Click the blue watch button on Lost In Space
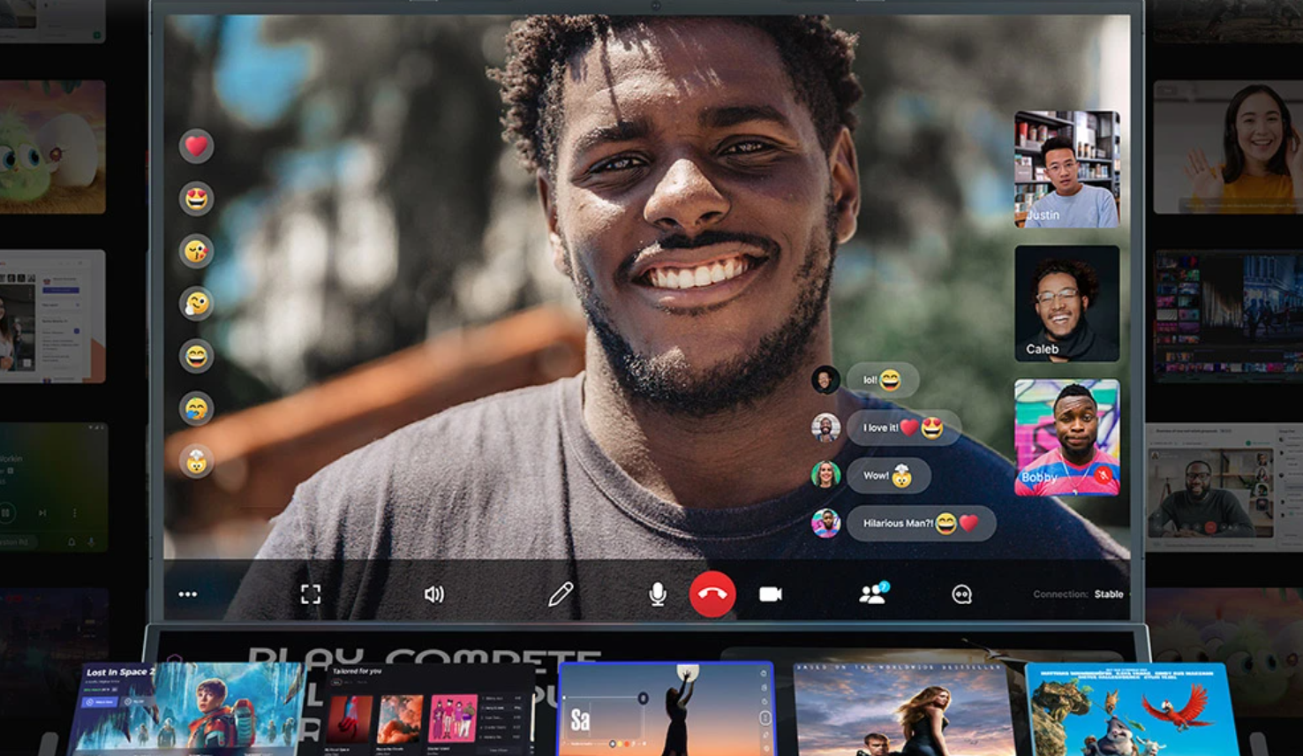Image resolution: width=1303 pixels, height=756 pixels. [100, 702]
